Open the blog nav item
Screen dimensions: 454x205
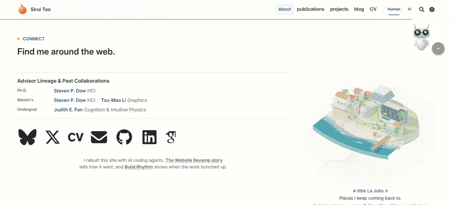click(x=359, y=9)
